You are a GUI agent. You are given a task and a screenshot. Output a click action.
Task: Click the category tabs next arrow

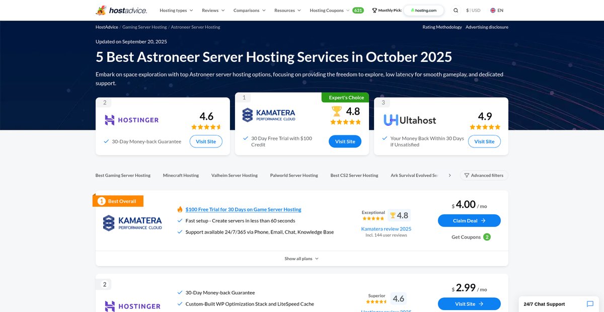click(x=449, y=175)
